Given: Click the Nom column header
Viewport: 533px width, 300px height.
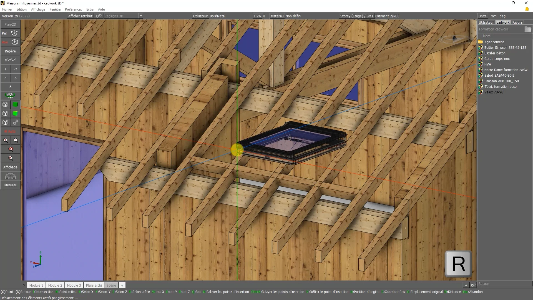Looking at the screenshot, I should tap(504, 36).
